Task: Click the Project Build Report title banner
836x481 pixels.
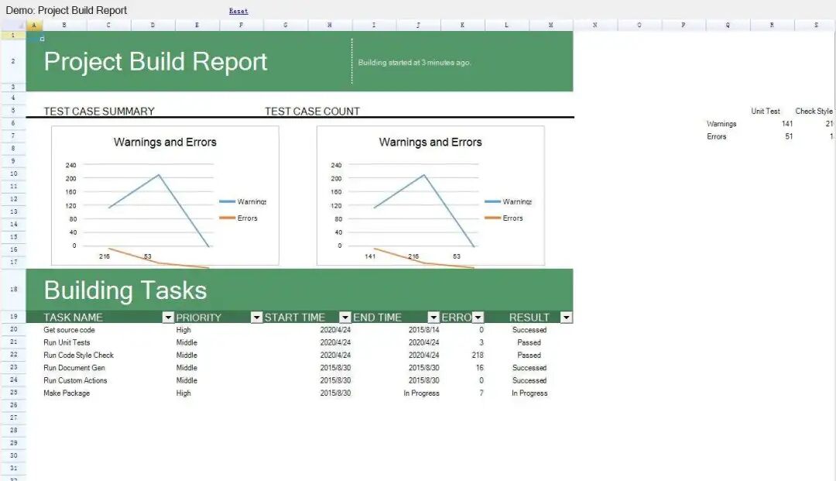Action: tap(156, 62)
